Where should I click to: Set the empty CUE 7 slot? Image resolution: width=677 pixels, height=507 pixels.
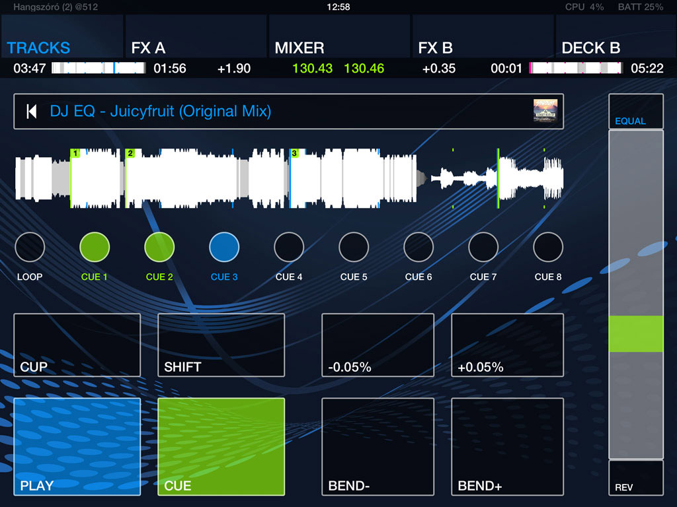click(x=483, y=247)
